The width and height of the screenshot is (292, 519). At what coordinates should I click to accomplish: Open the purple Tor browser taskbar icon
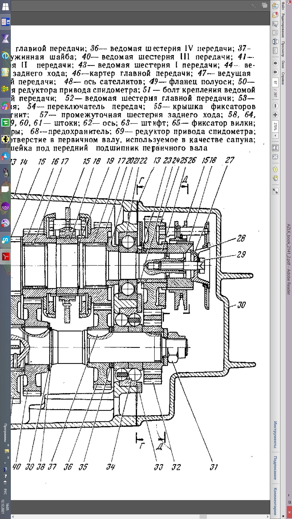5,207
